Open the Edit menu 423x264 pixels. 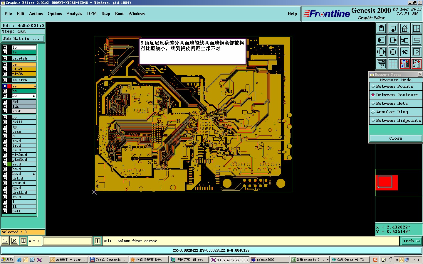click(21, 14)
